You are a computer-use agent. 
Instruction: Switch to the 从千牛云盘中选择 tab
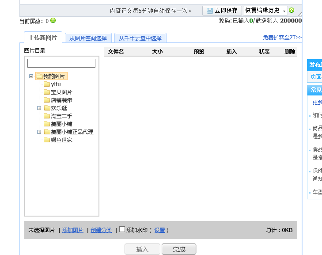click(x=140, y=38)
